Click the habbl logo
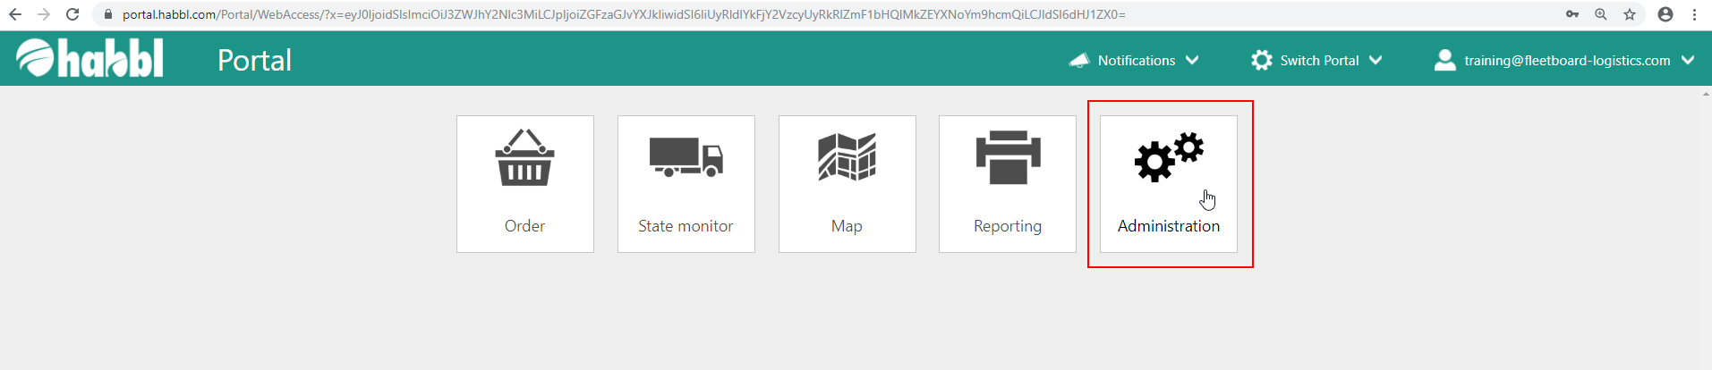Viewport: 1712px width, 370px height. click(x=89, y=59)
